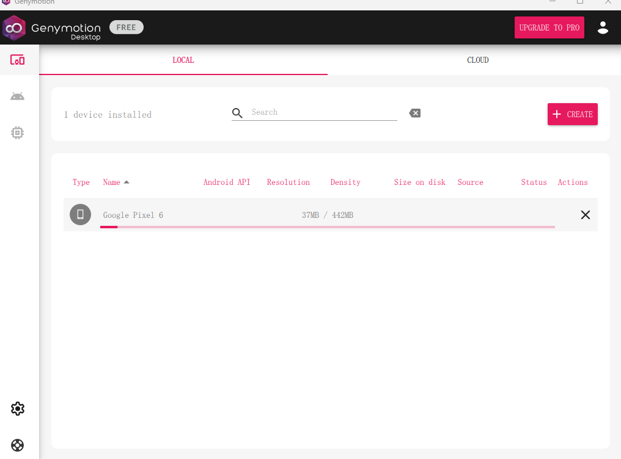Clear search with the backspace icon

click(415, 113)
